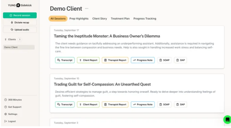Screen dimensions: 231x128
Task: Open Client Report for Taming the Ineptitude Monster
Action: tap(88, 60)
